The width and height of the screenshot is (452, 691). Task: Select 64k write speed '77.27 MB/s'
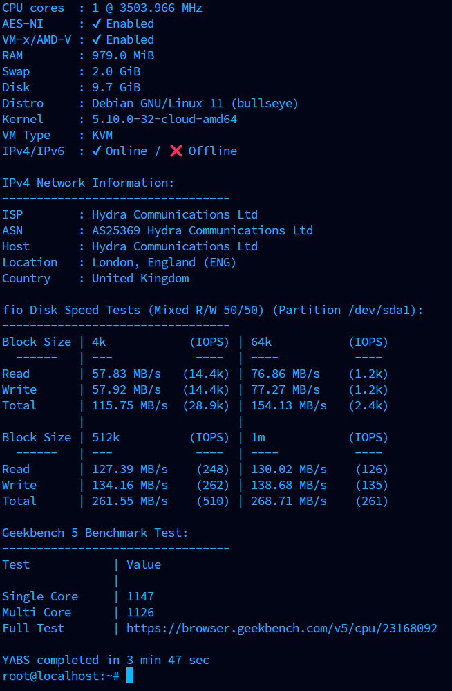pyautogui.click(x=285, y=389)
